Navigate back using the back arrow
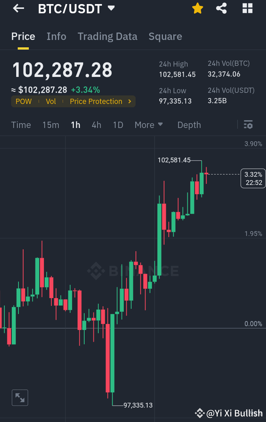The height and width of the screenshot is (422, 266). [x=18, y=8]
